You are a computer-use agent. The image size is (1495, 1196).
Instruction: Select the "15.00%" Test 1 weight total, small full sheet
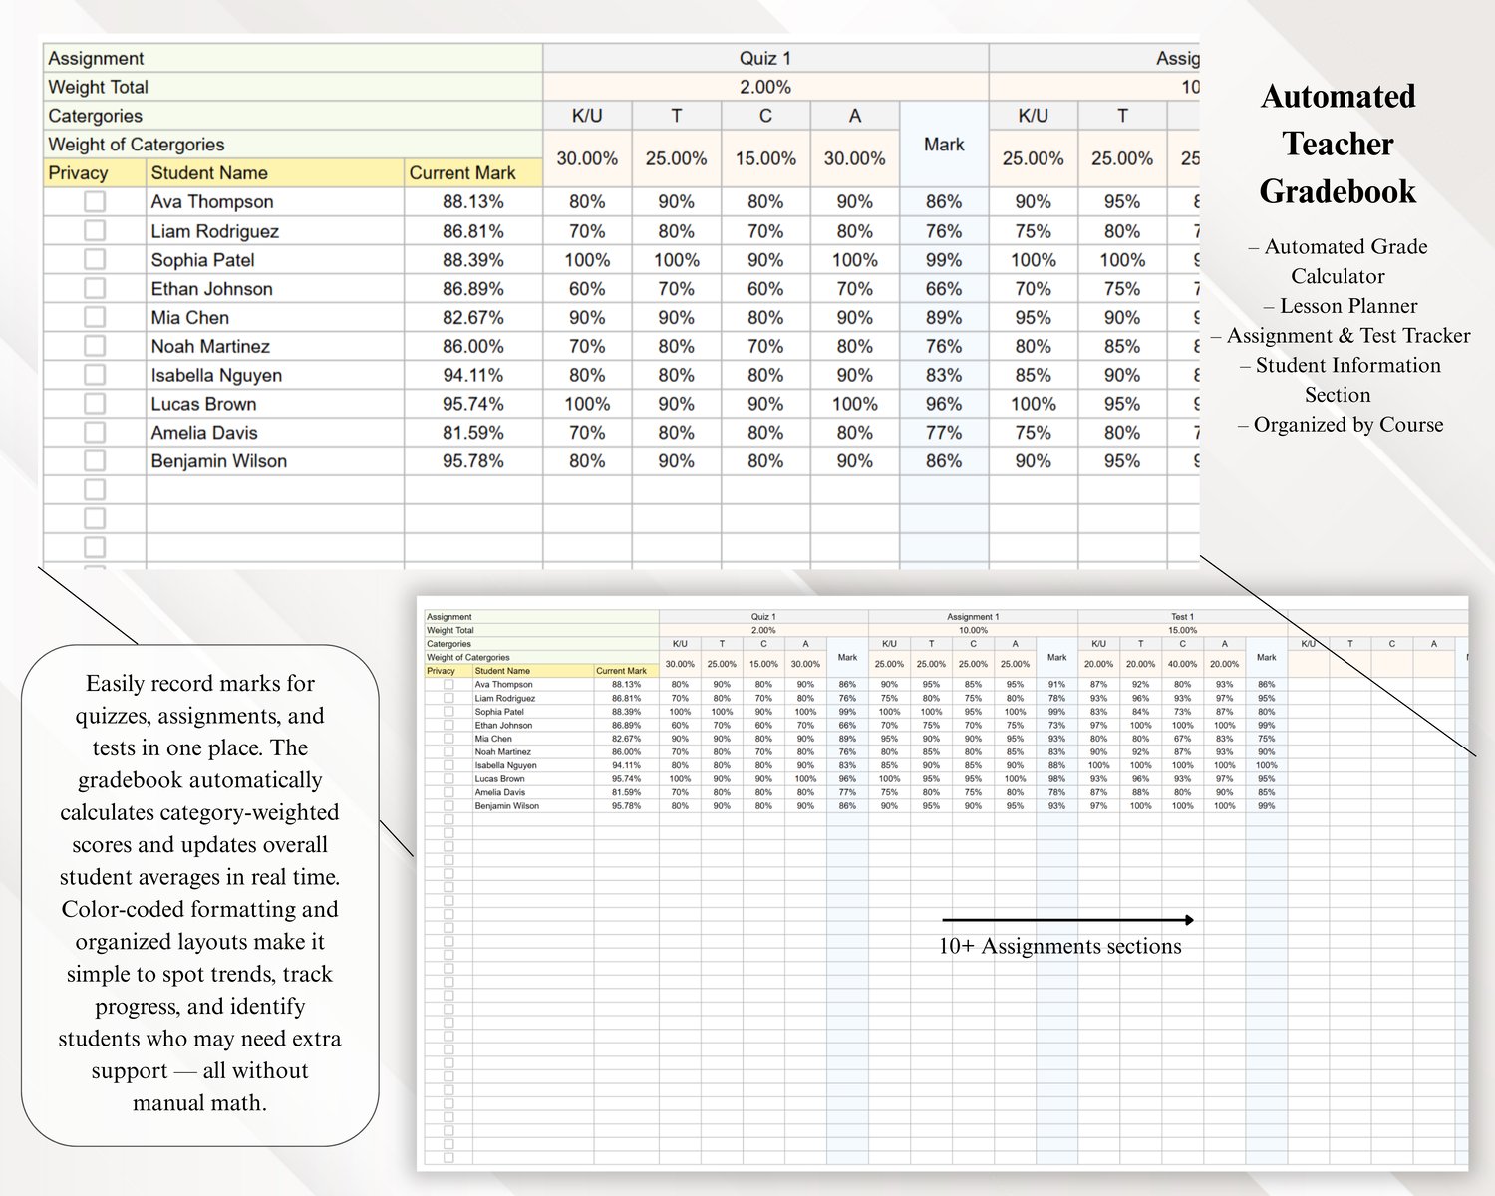(x=1182, y=630)
